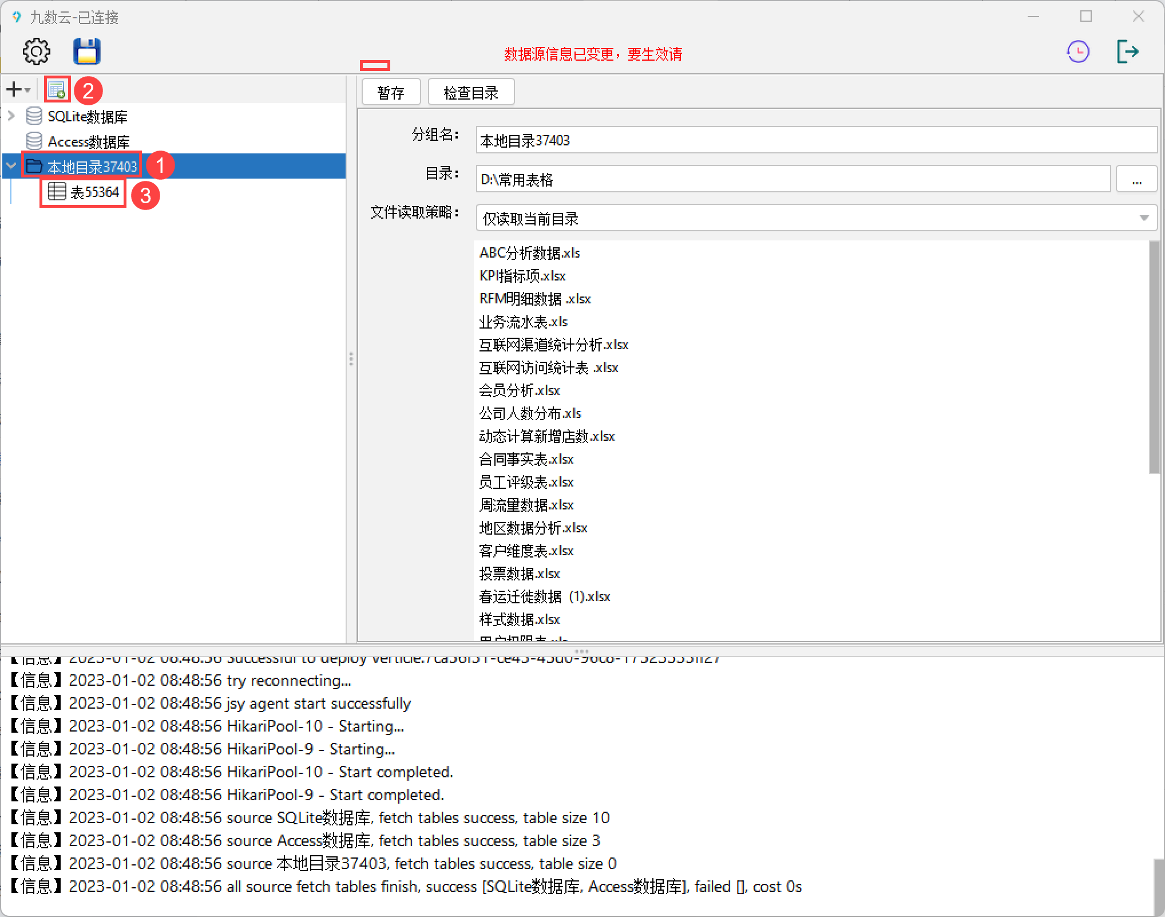Click the blue save disk icon
This screenshot has height=917, width=1165.
[87, 52]
